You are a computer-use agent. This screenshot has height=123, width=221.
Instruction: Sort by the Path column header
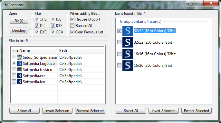[x=71, y=50]
